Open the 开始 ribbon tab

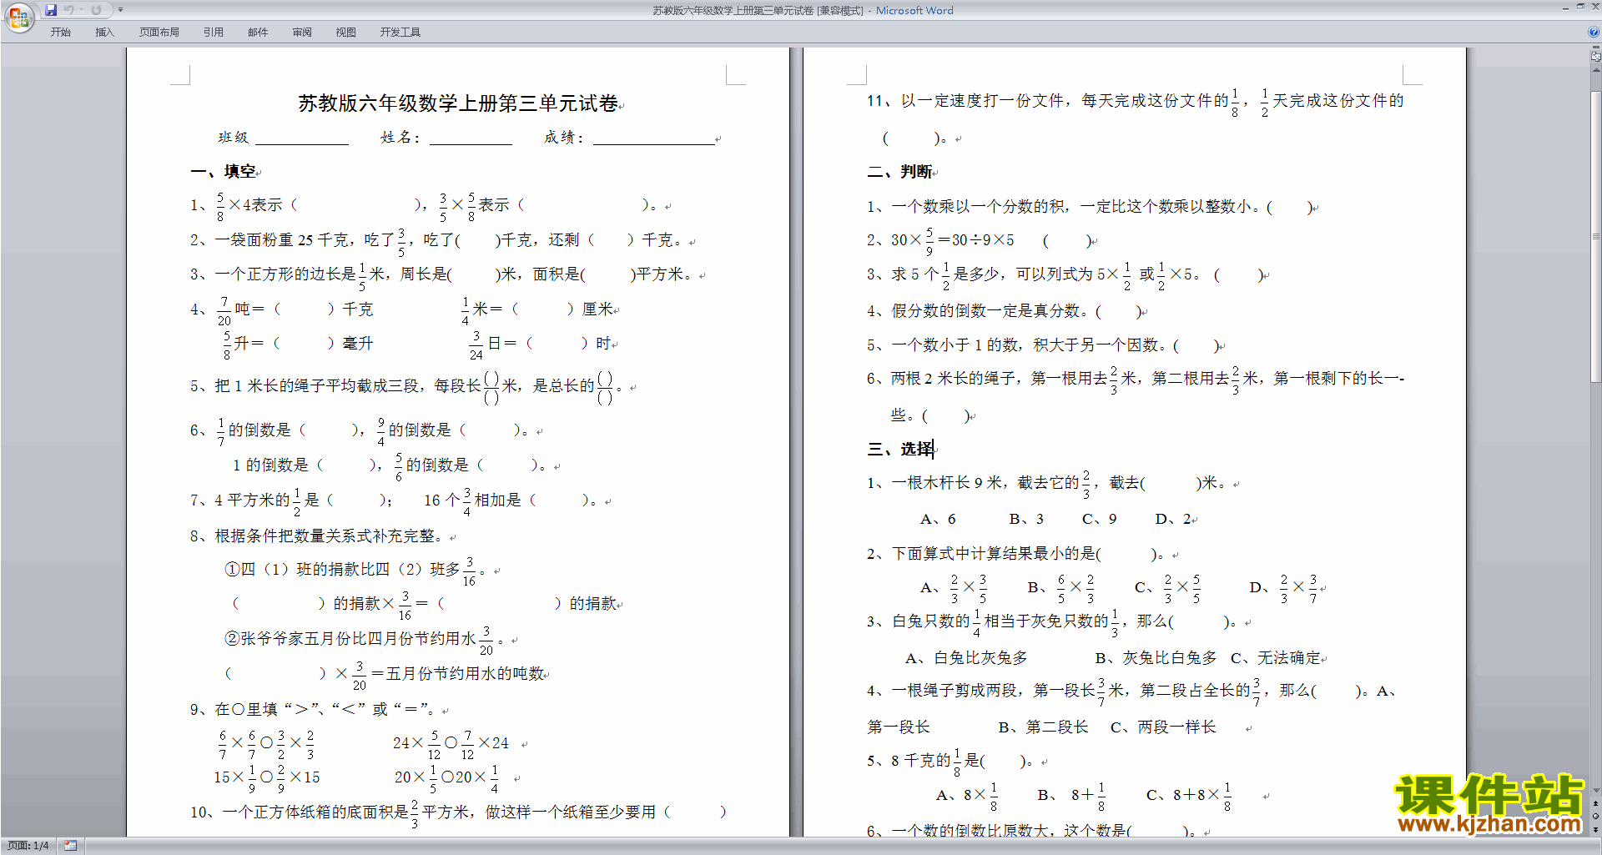coord(60,33)
